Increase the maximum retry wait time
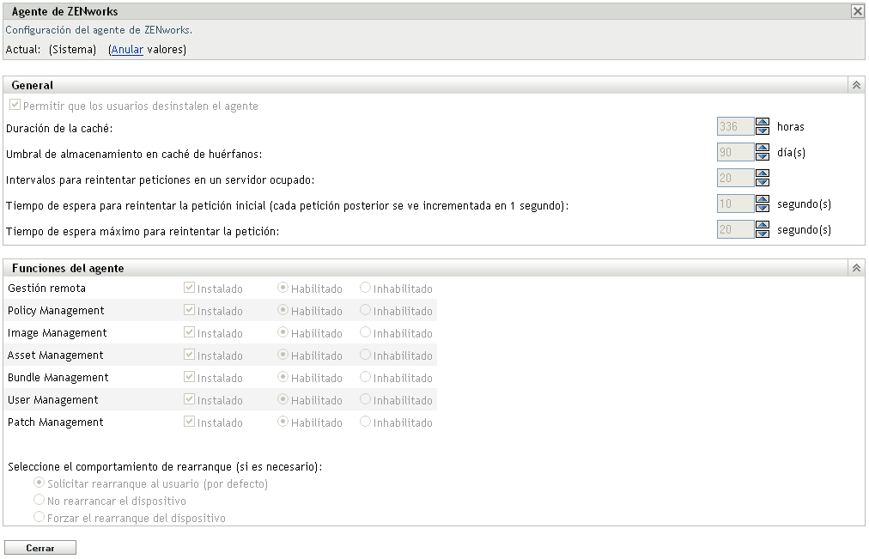Screen dimensions: 869x559 click(x=763, y=225)
